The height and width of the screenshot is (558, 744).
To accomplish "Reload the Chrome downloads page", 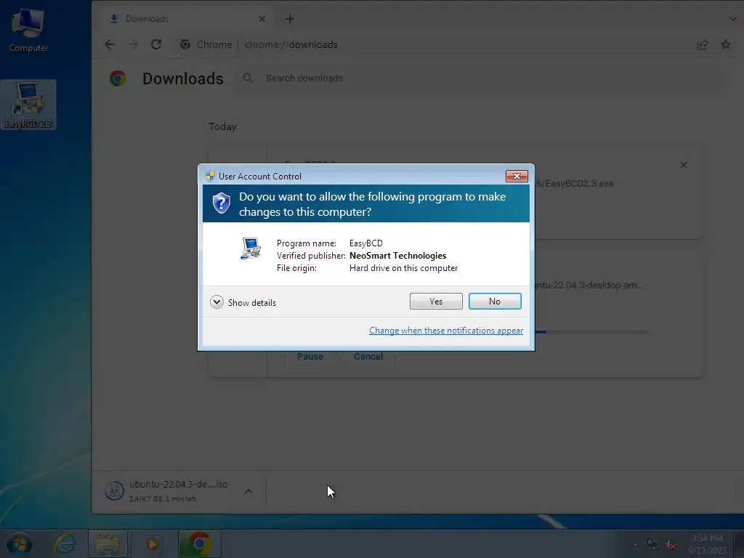I will coord(156,44).
